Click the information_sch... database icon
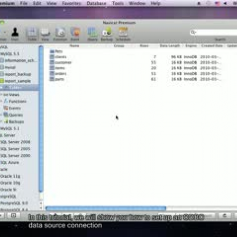The height and width of the screenshot is (237, 237). [x=2, y=61]
